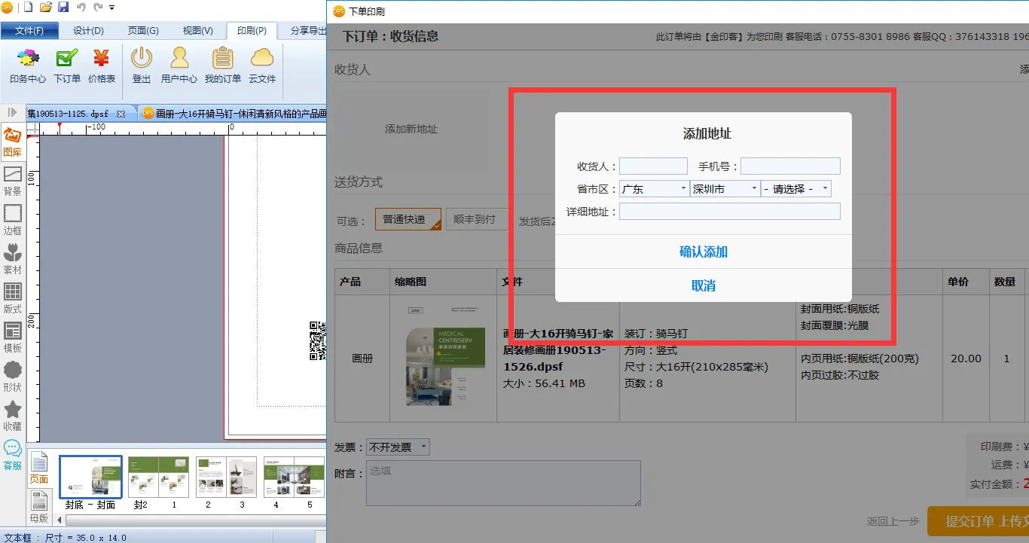The width and height of the screenshot is (1029, 543).
Task: Click the 下单印刷 window DPS logo icon
Action: click(x=338, y=11)
